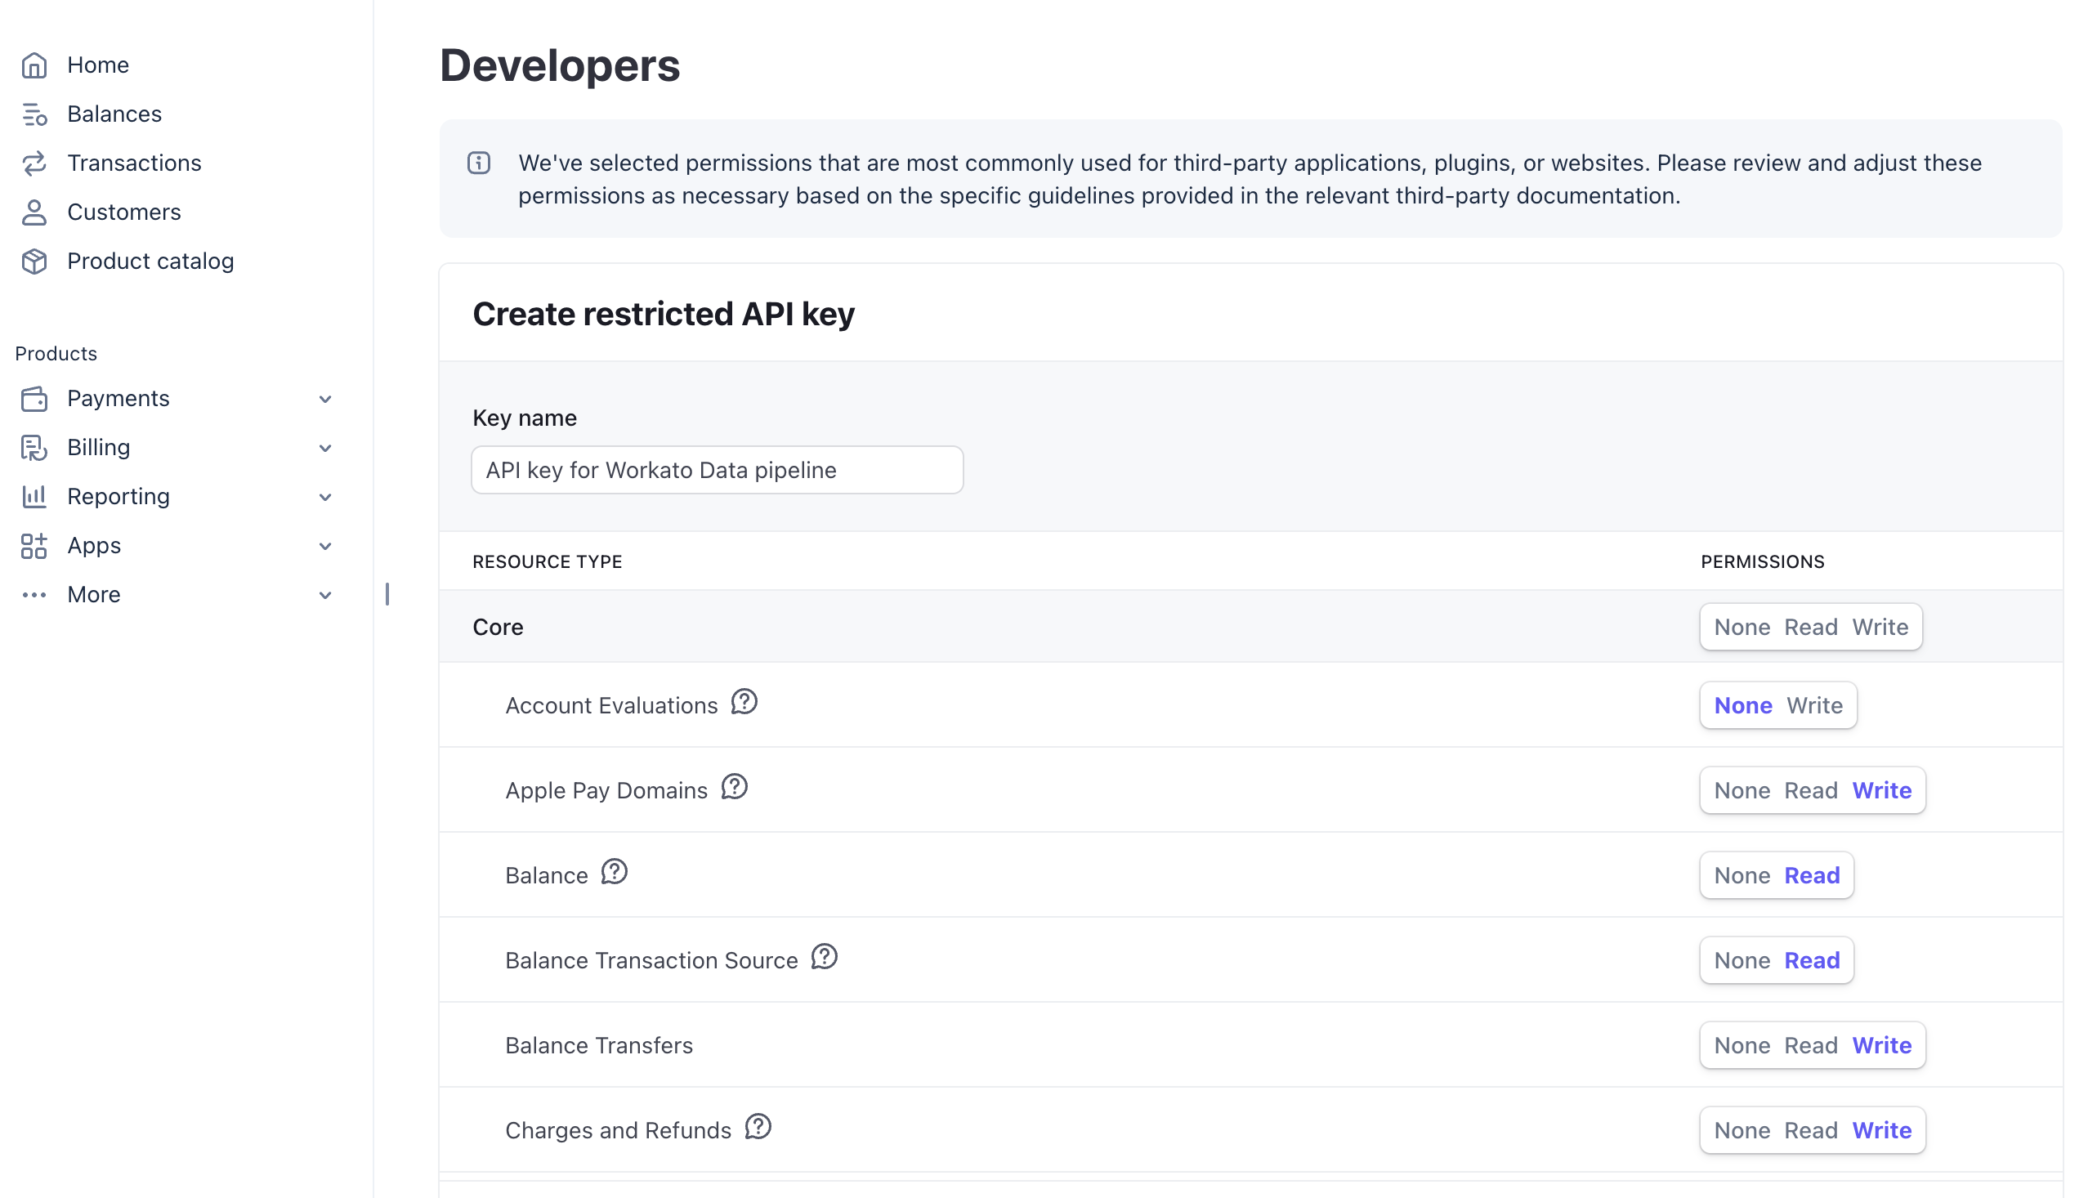Screen dimensions: 2097x1198
Task: Click the PERMISSIONS column header
Action: pyautogui.click(x=1762, y=562)
